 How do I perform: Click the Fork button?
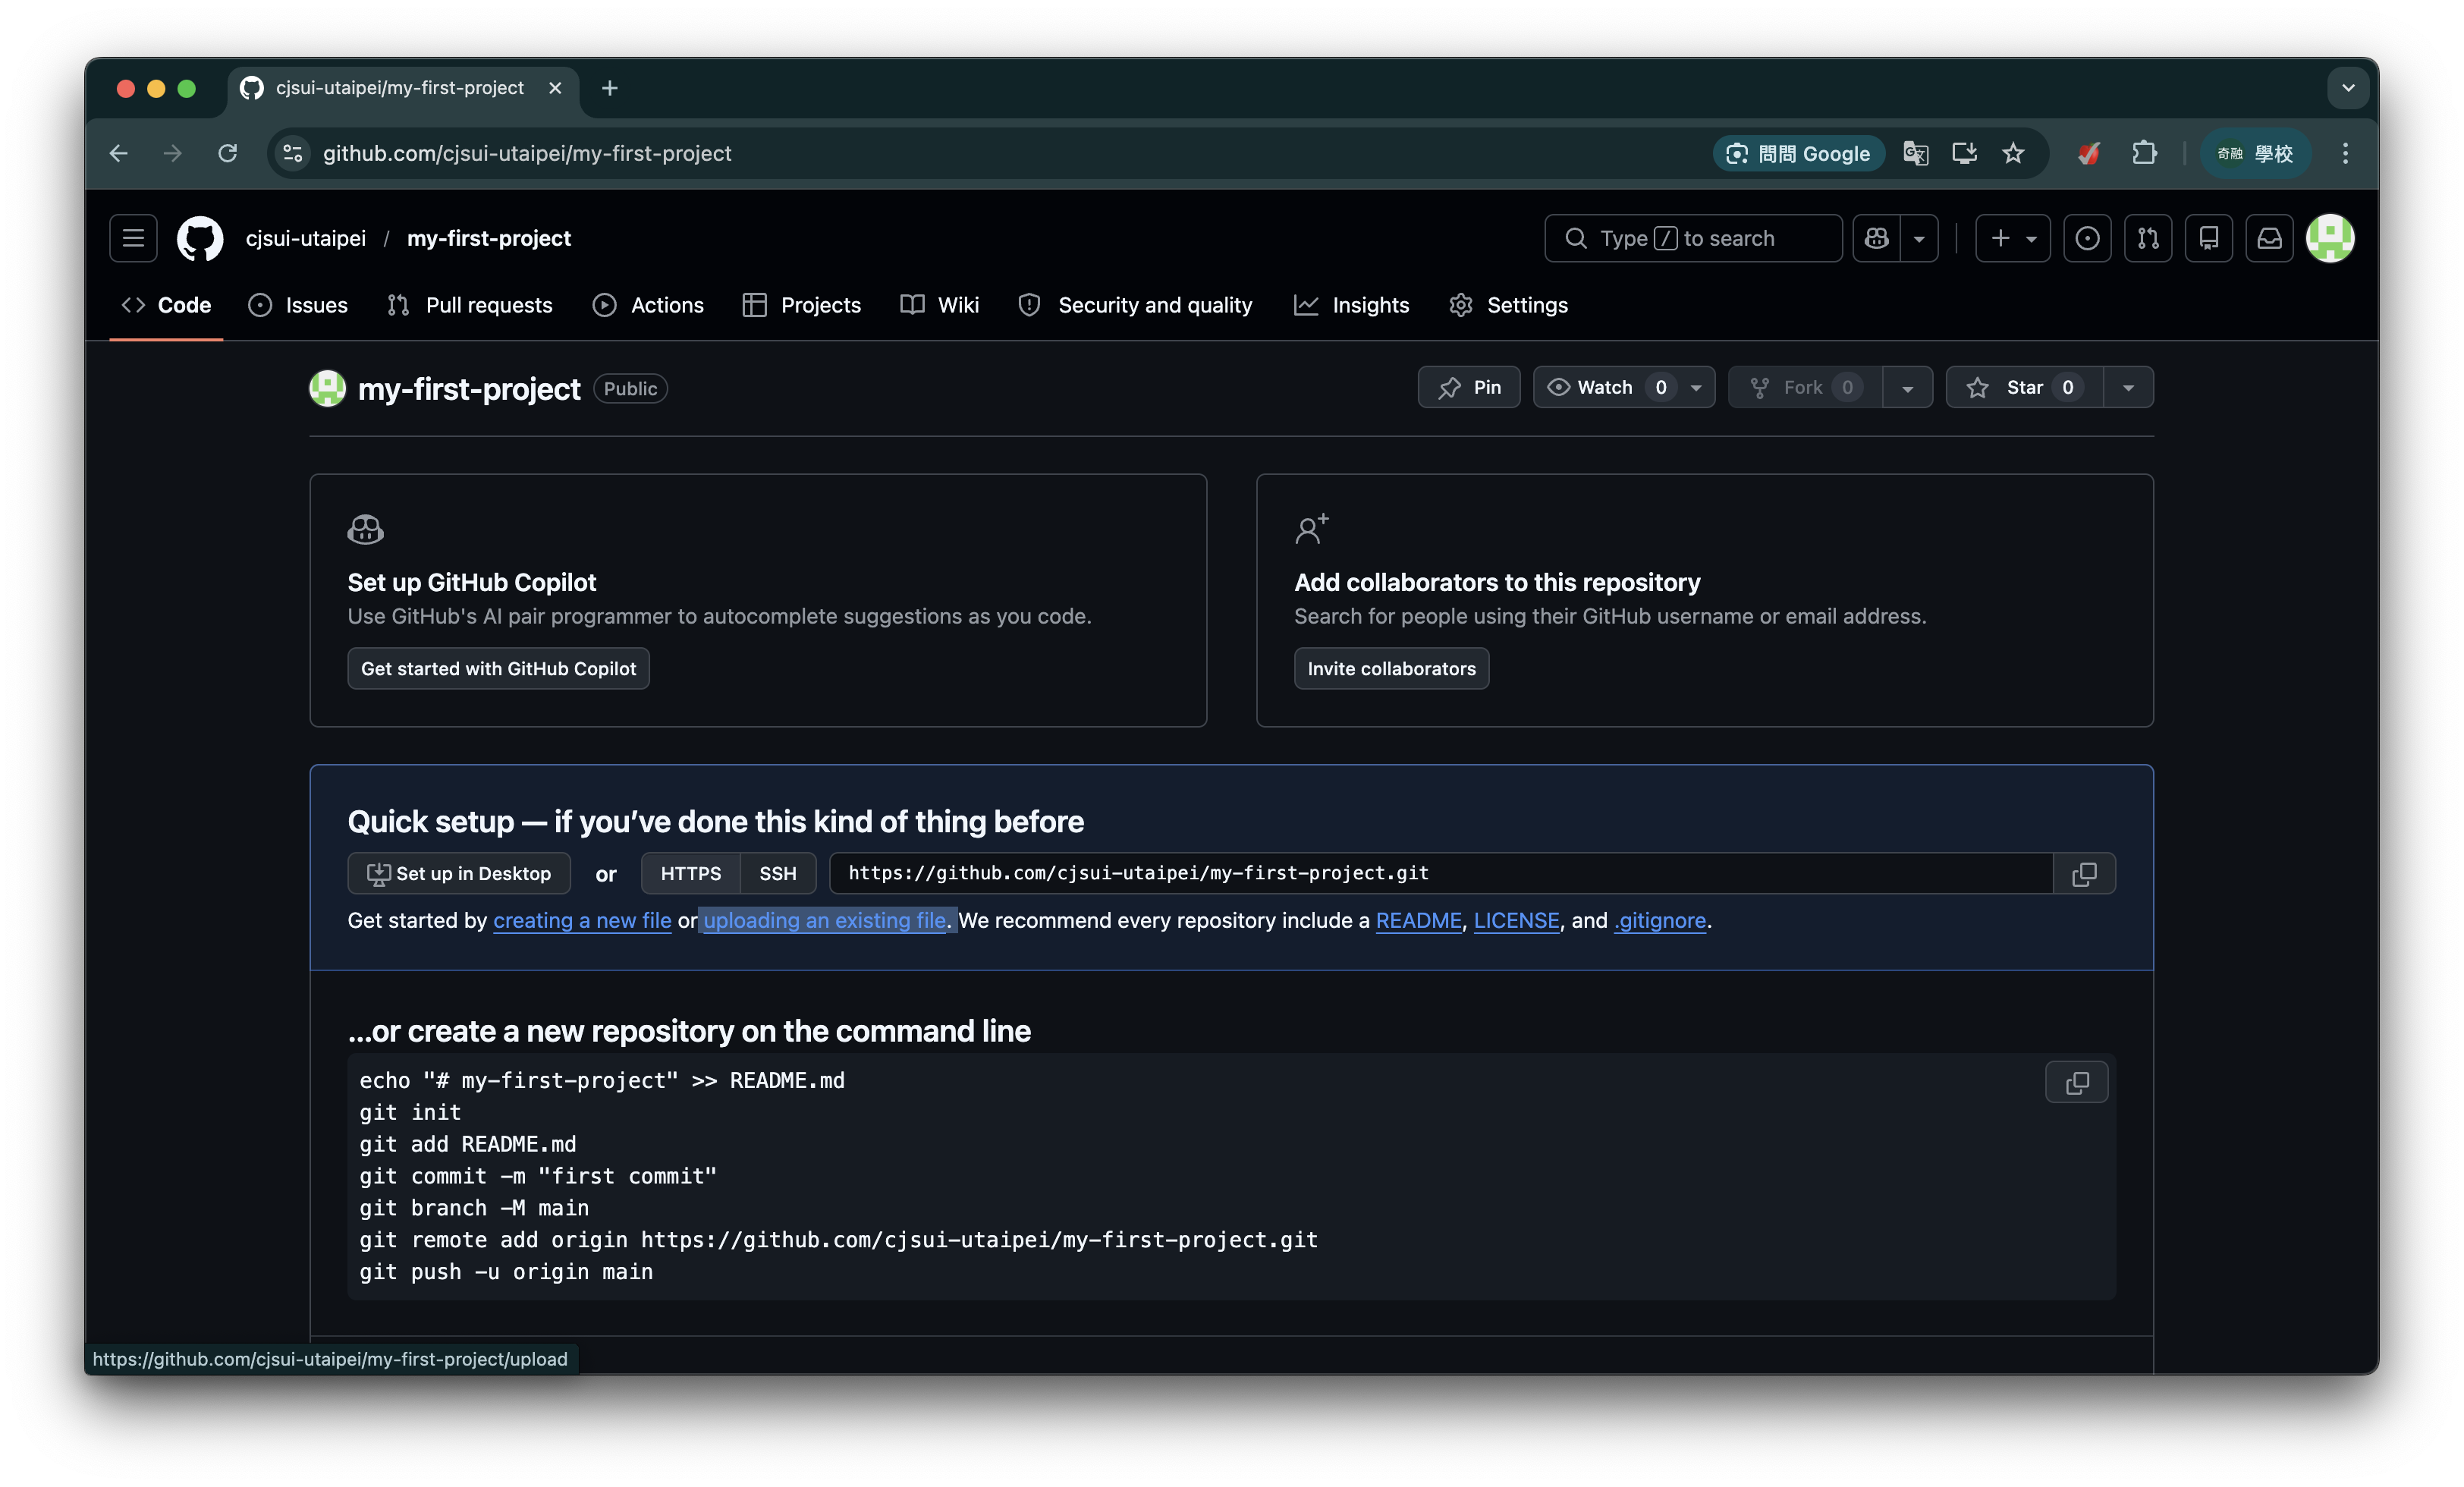1805,387
